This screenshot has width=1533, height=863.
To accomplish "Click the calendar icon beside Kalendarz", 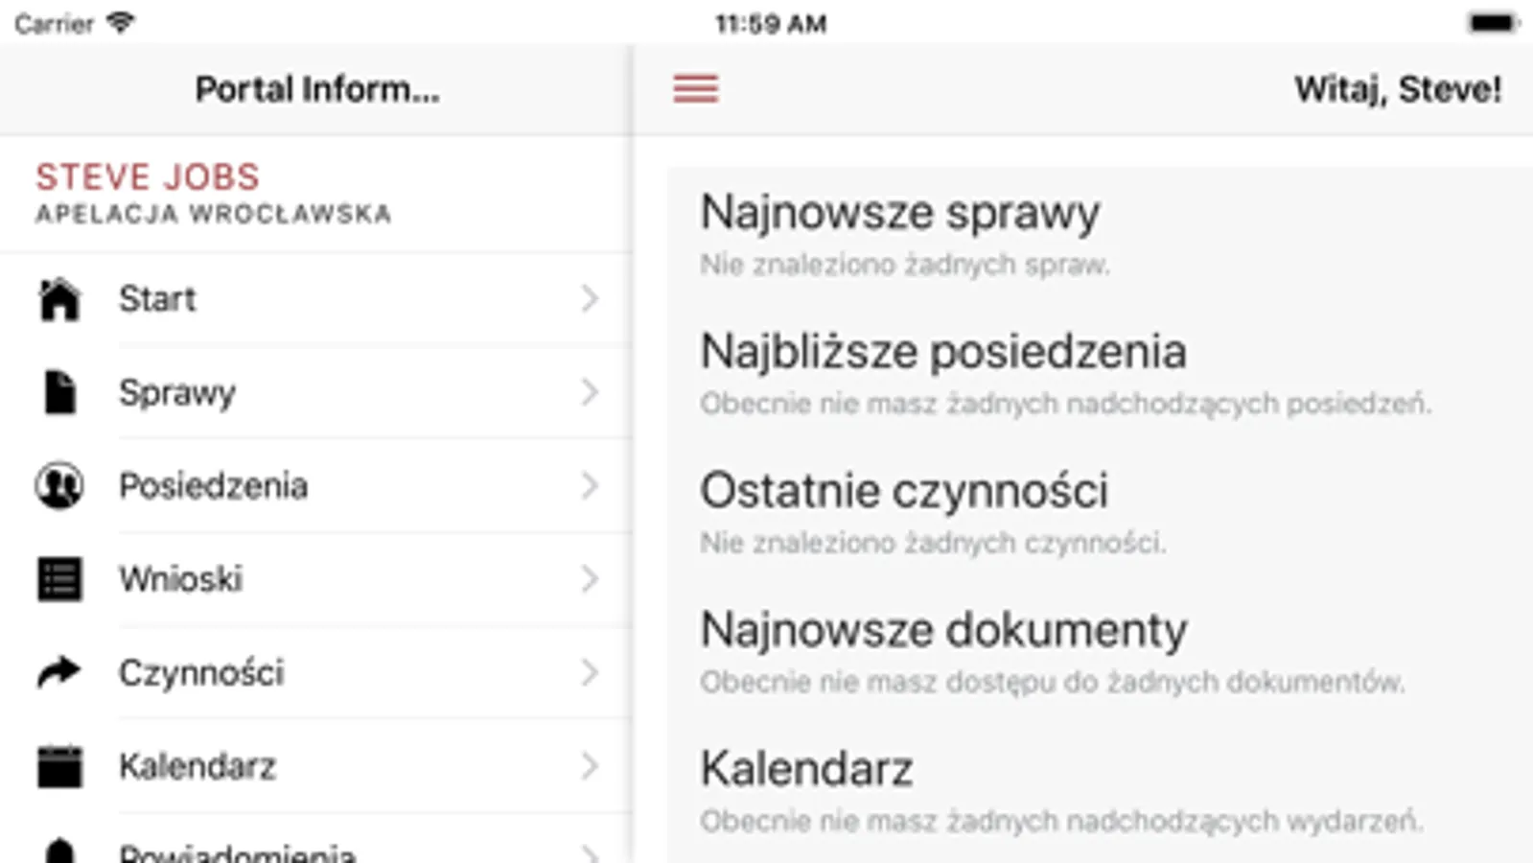I will point(59,766).
